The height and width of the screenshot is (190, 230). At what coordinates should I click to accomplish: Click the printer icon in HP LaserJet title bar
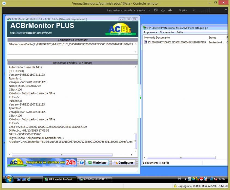[145, 28]
